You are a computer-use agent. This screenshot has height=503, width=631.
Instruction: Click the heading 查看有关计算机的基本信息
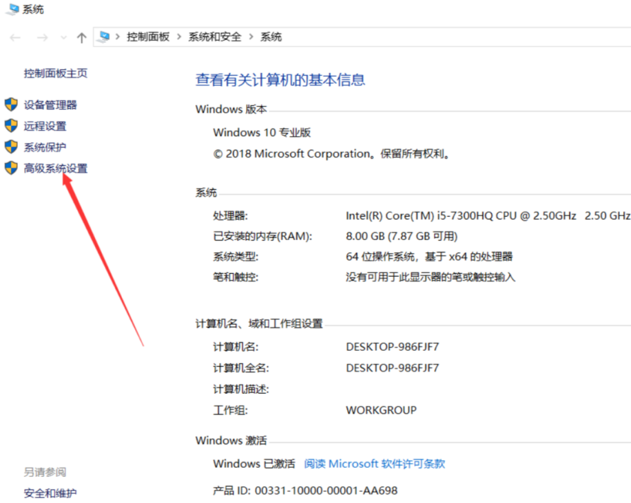pos(280,80)
